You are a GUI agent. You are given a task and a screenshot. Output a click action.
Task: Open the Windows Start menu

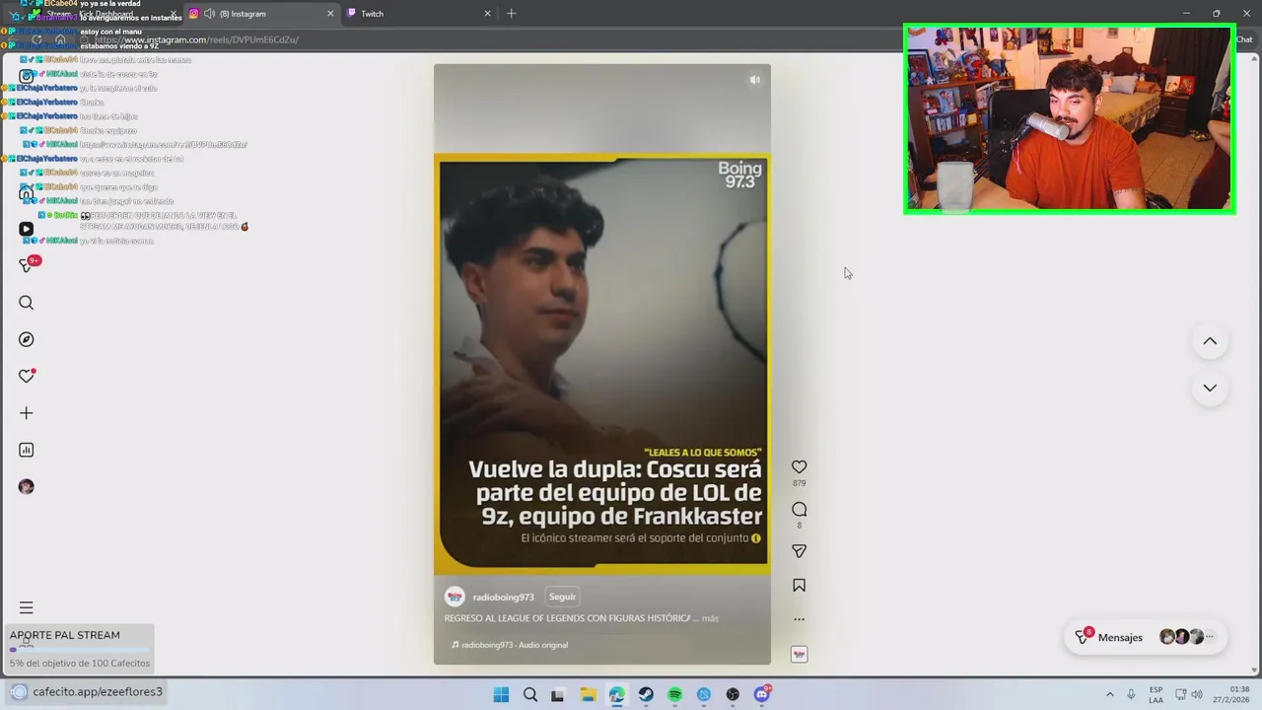click(x=501, y=694)
